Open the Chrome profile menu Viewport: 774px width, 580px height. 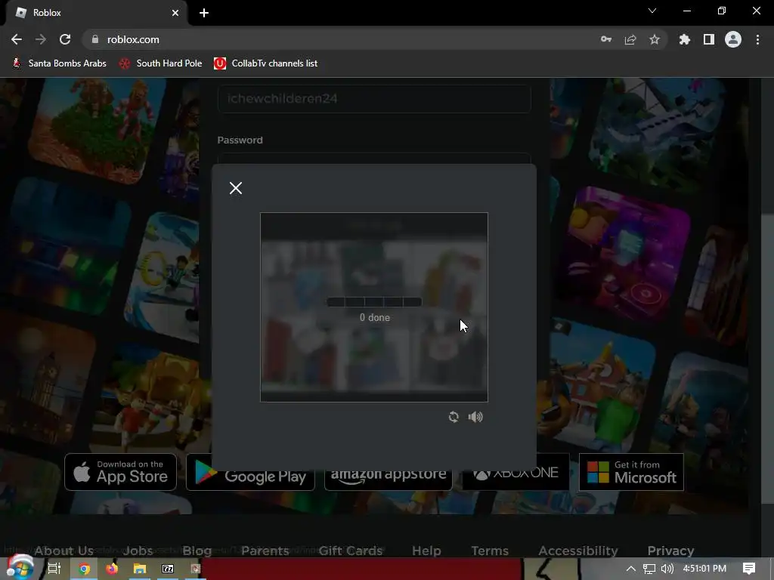tap(733, 39)
